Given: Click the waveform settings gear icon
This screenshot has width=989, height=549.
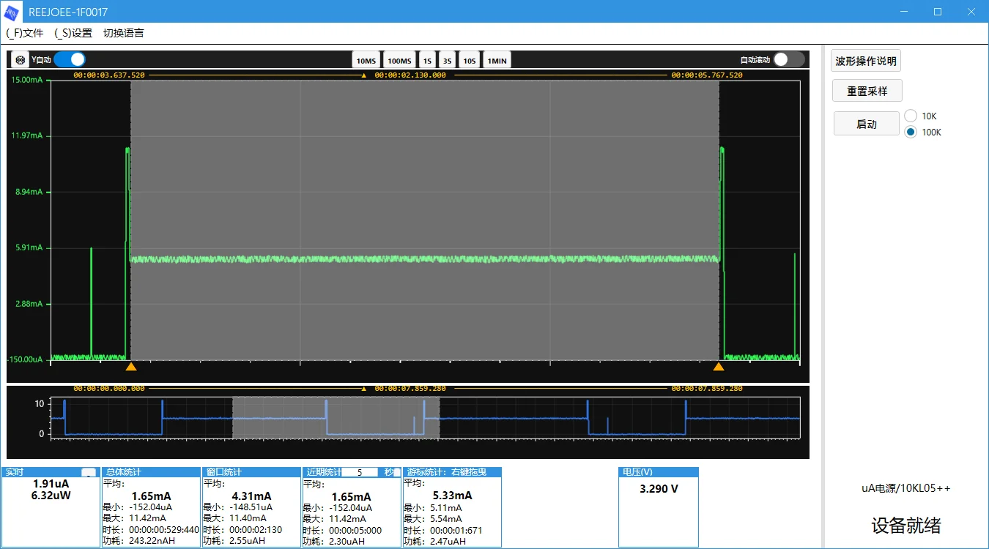Looking at the screenshot, I should pos(21,60).
